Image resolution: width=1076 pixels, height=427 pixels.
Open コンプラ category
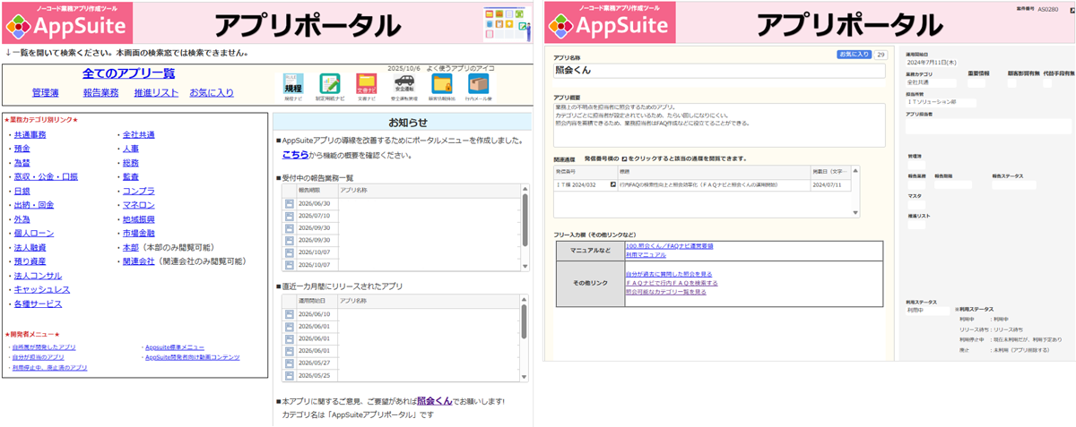coord(138,191)
